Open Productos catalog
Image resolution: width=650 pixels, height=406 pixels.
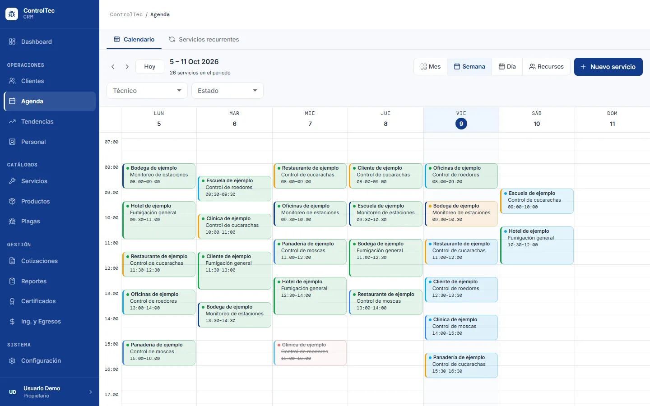coord(50,201)
